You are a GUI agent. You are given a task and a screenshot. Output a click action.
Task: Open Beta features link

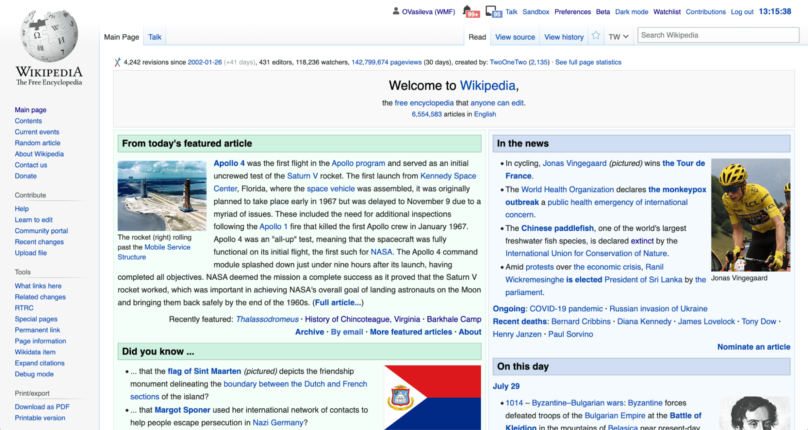coord(603,12)
